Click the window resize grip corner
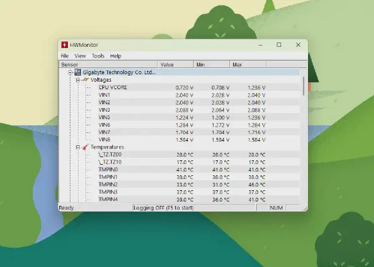 click(x=305, y=209)
